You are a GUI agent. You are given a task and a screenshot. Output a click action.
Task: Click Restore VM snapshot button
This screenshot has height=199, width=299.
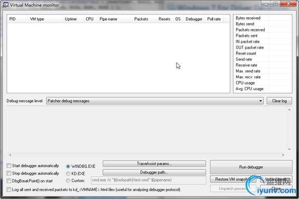coord(233,179)
